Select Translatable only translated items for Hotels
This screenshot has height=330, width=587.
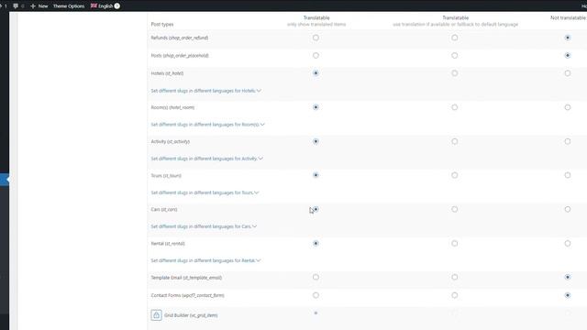316,73
